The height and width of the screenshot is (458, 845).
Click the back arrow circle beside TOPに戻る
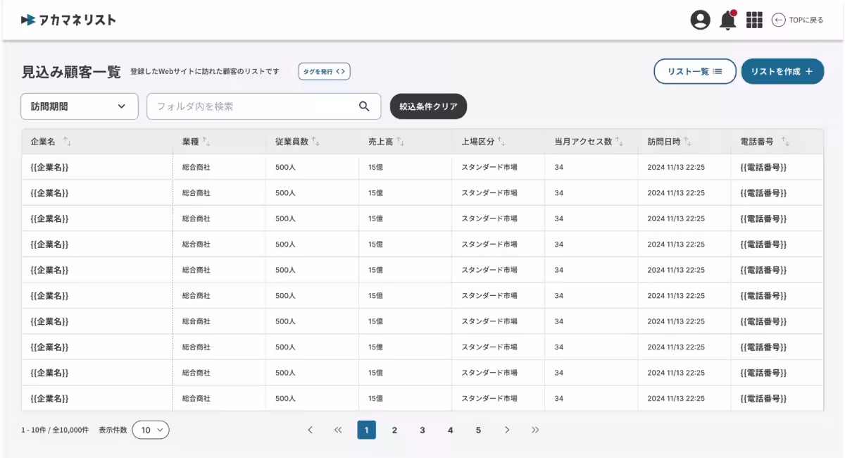[x=778, y=20]
